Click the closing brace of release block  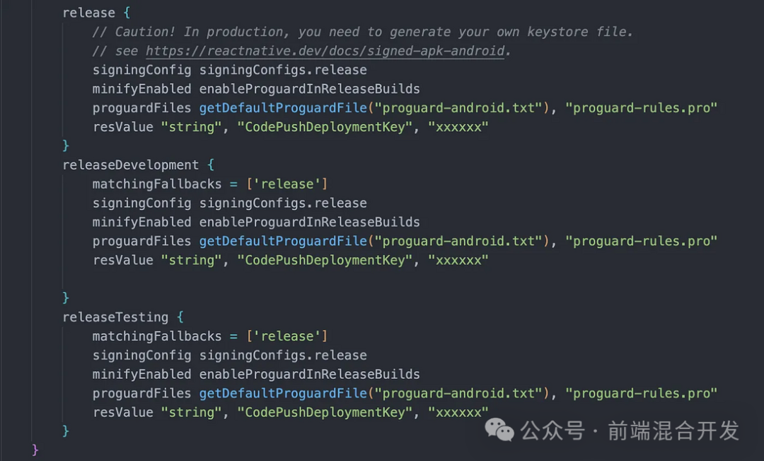pos(66,145)
